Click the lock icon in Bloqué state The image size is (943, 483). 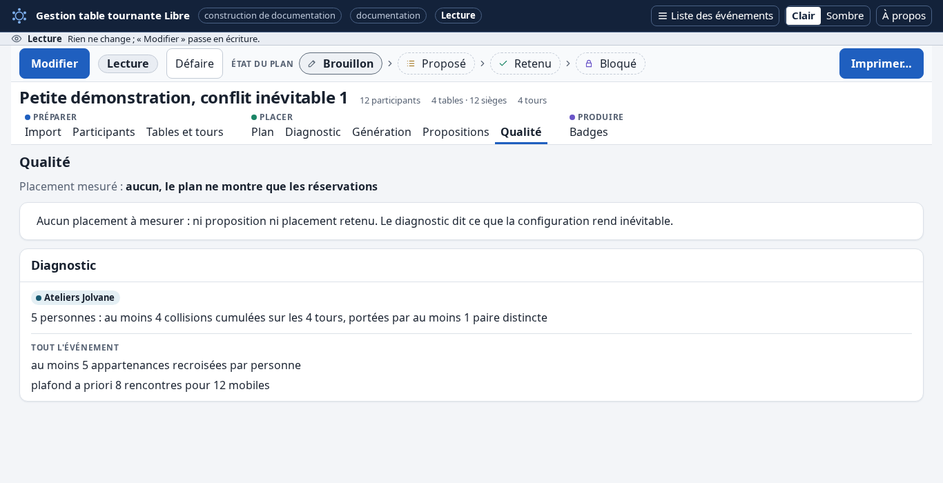coord(589,63)
